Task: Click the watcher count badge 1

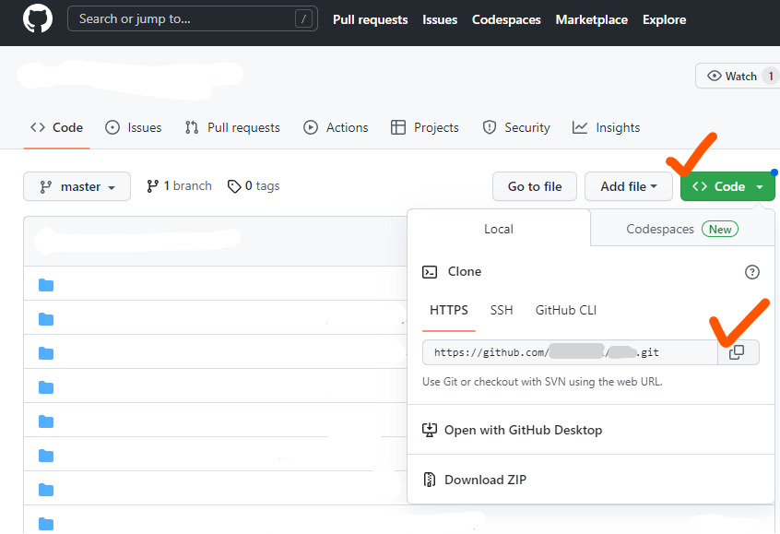Action: (771, 77)
